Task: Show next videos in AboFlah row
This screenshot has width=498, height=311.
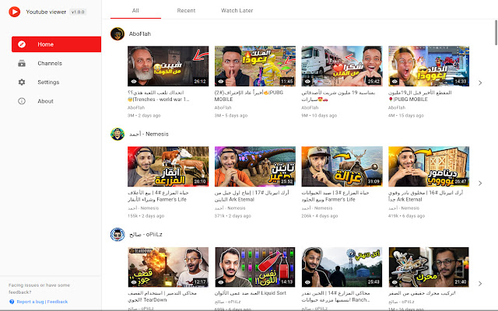Action: pos(480,83)
